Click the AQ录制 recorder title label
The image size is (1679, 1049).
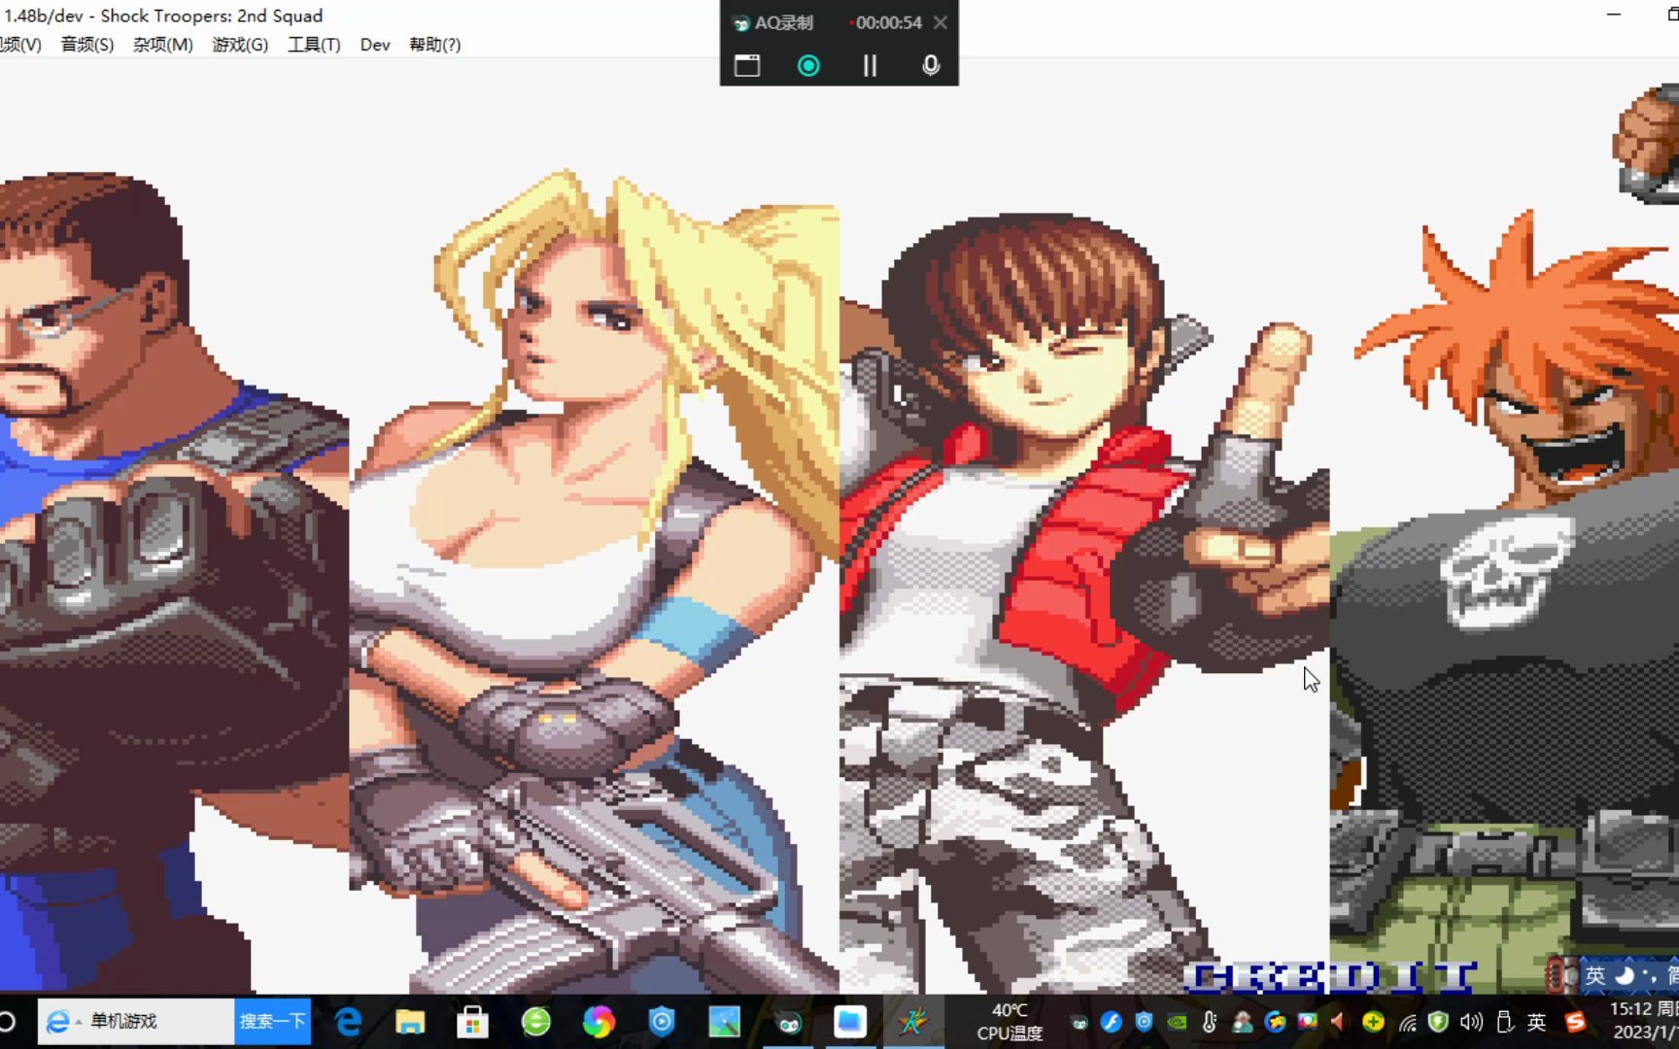[x=783, y=22]
